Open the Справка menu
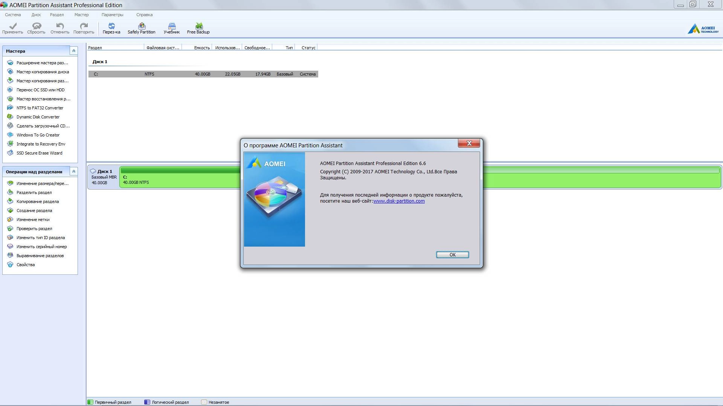The width and height of the screenshot is (723, 406). pos(144,15)
